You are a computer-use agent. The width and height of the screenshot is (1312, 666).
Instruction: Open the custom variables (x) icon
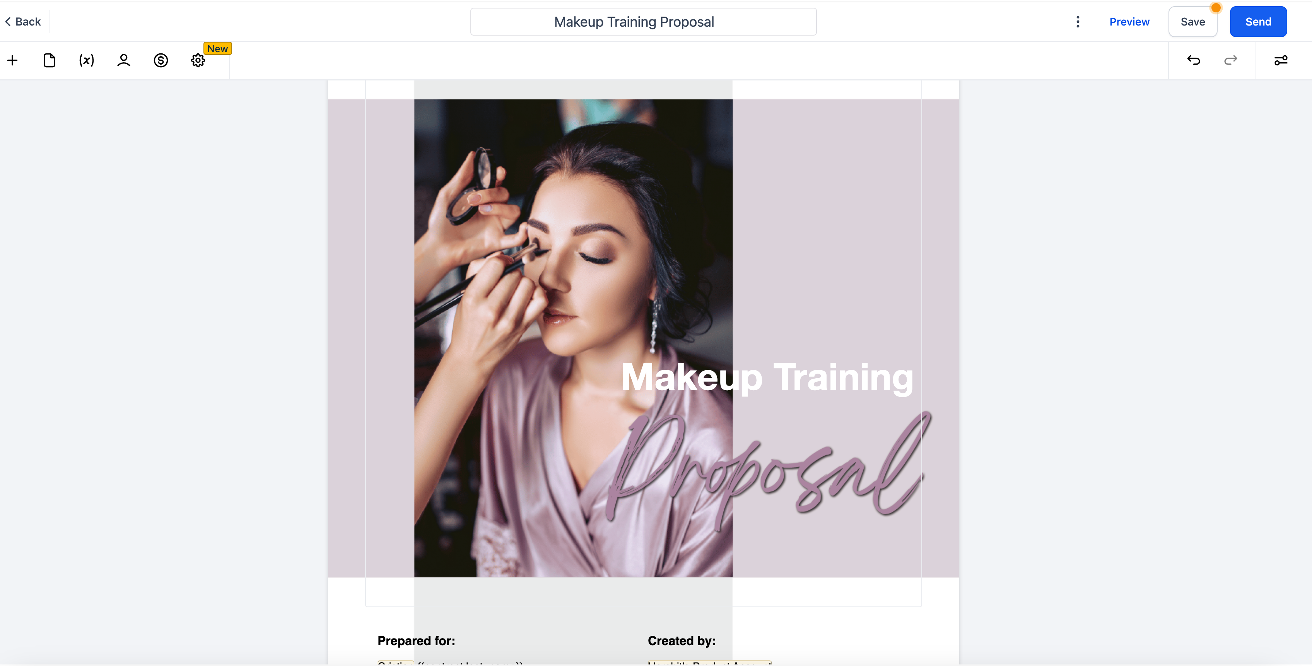point(87,61)
